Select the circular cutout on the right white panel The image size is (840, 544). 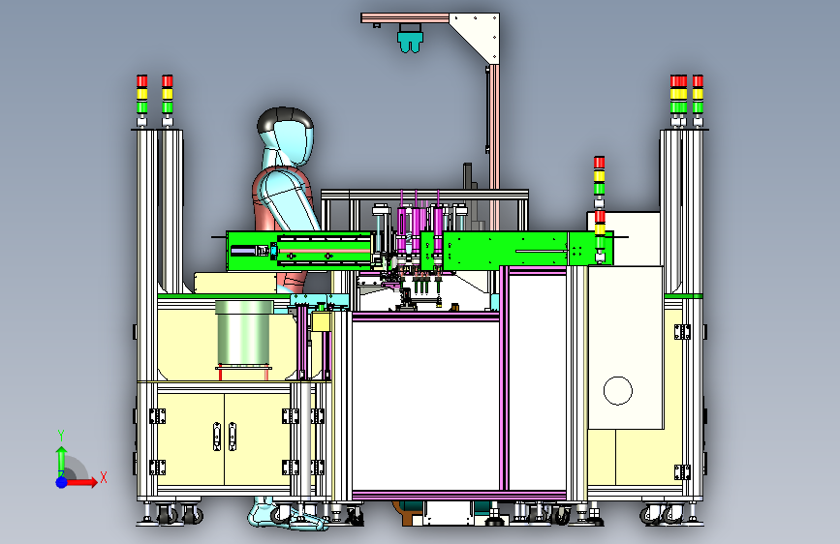(x=618, y=390)
